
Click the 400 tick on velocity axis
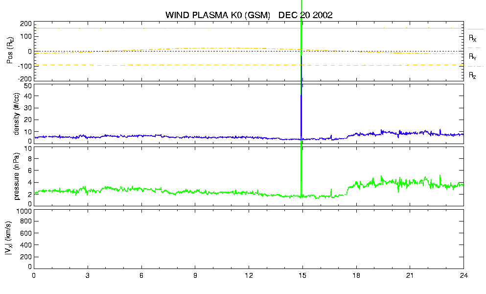coord(26,245)
